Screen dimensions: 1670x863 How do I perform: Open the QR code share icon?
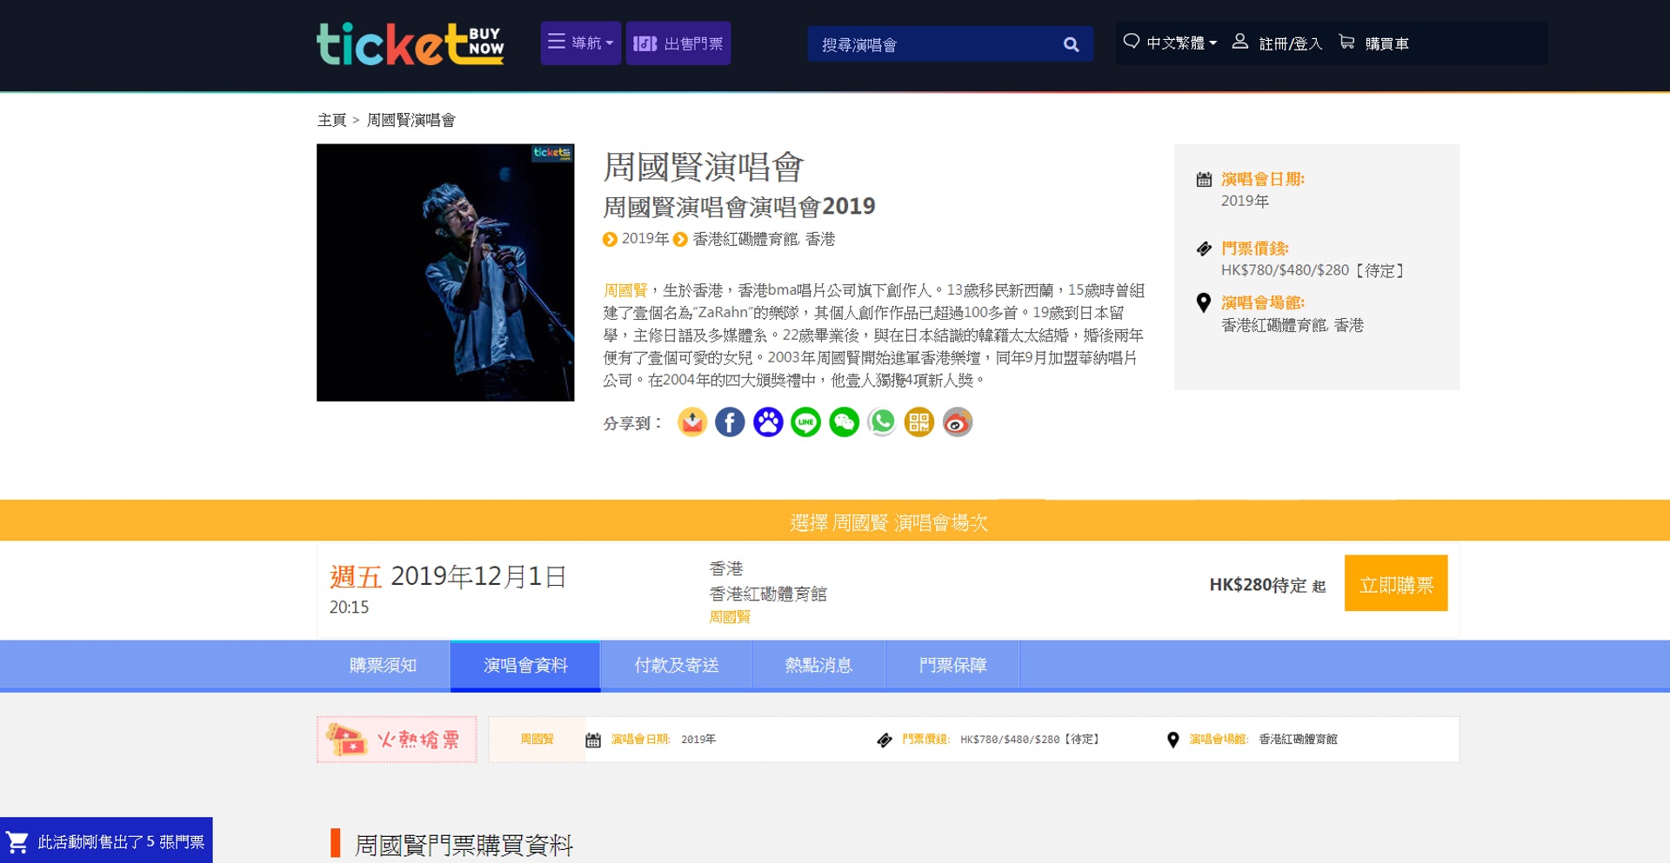(919, 422)
